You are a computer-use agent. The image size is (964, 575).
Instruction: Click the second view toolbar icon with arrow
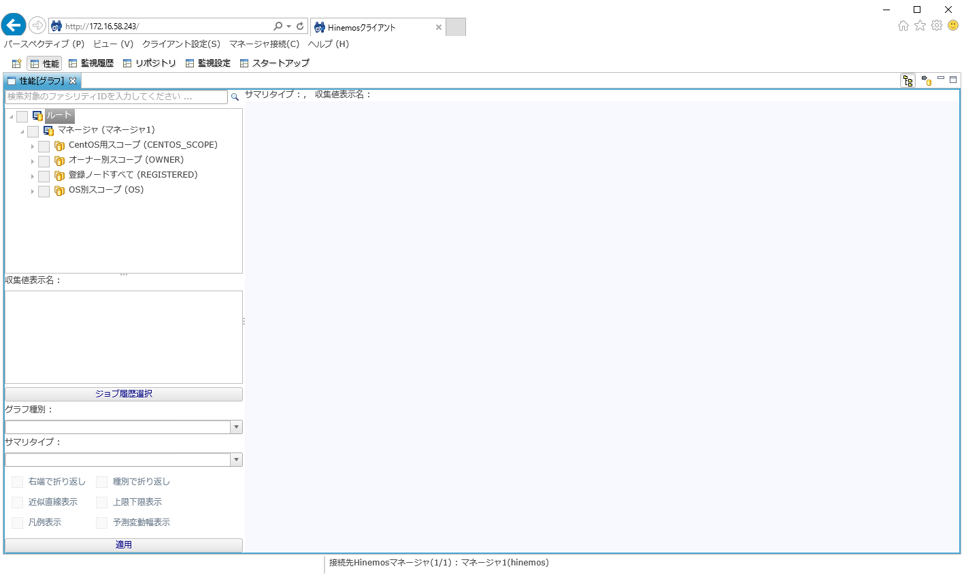click(x=927, y=80)
